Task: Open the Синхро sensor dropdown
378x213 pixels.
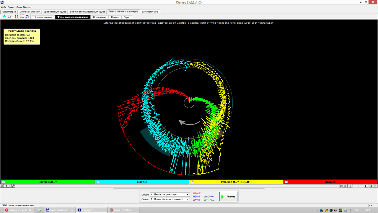Action: [x=170, y=194]
